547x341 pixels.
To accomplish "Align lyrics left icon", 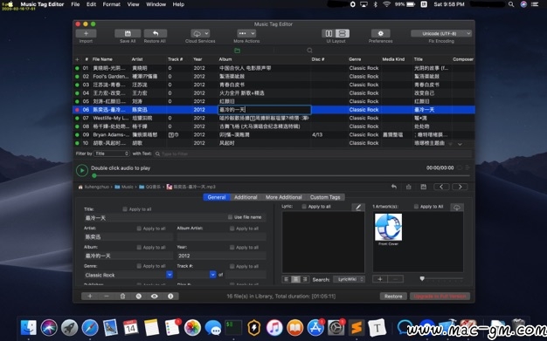I will [286, 279].
